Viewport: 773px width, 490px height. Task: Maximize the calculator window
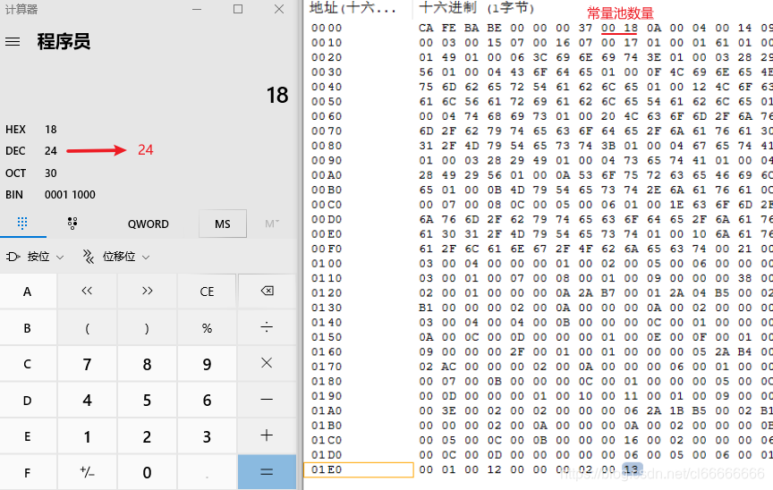click(238, 9)
